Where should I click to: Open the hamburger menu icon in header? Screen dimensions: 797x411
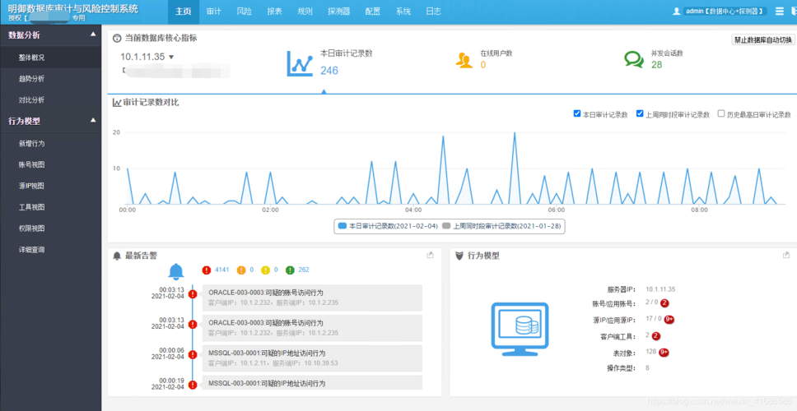(x=780, y=12)
